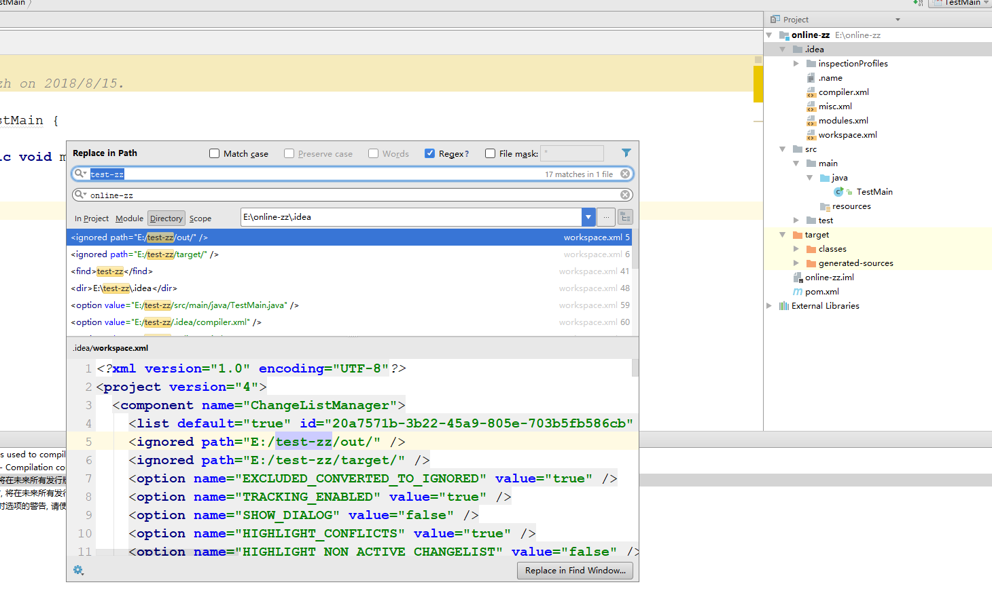Click the File mask input field
The height and width of the screenshot is (610, 992).
(x=572, y=153)
